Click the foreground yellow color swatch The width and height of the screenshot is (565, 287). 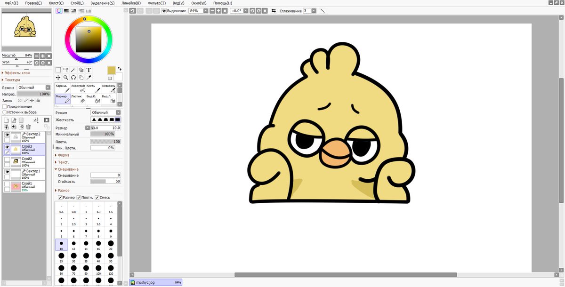[111, 70]
